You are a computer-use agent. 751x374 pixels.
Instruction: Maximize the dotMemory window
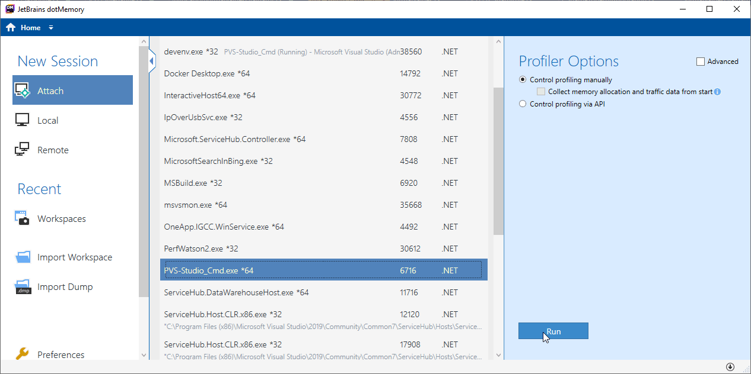pos(709,9)
